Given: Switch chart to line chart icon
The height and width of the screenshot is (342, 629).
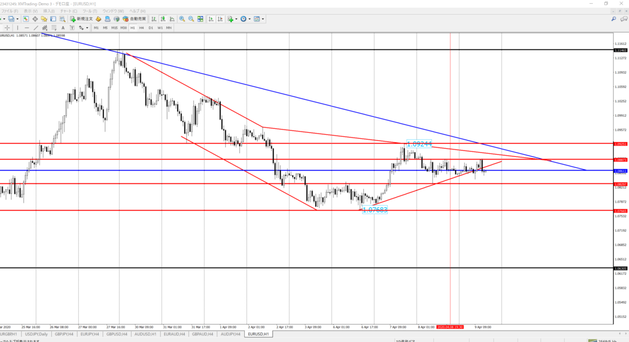Looking at the screenshot, I should [171, 19].
